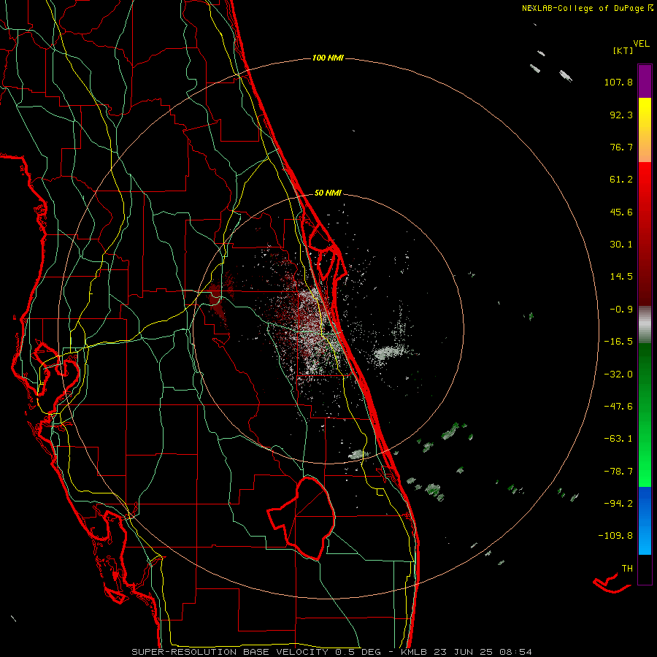The width and height of the screenshot is (657, 657).
Task: Click the VEL legend title
Action: coord(641,44)
